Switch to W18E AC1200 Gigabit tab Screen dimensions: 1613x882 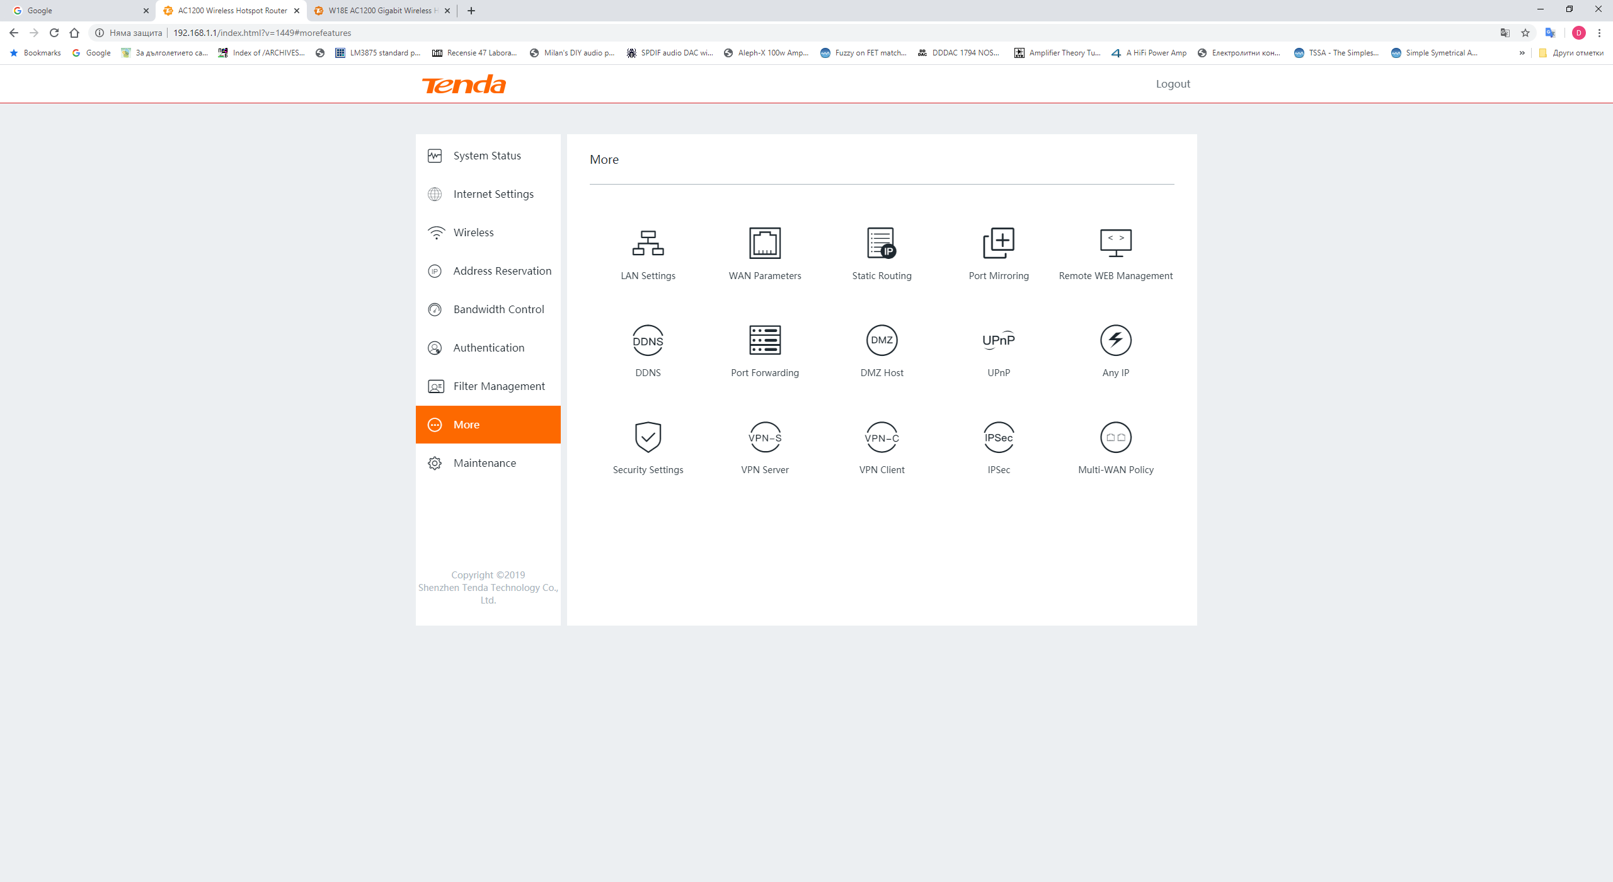point(381,11)
